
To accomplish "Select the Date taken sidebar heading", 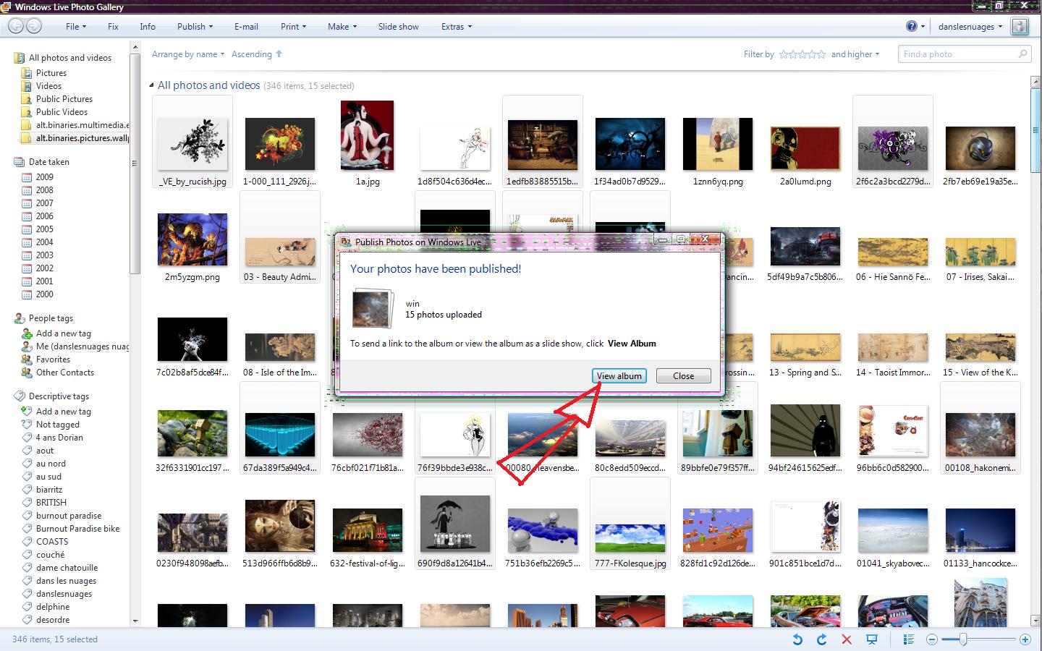I will (48, 162).
